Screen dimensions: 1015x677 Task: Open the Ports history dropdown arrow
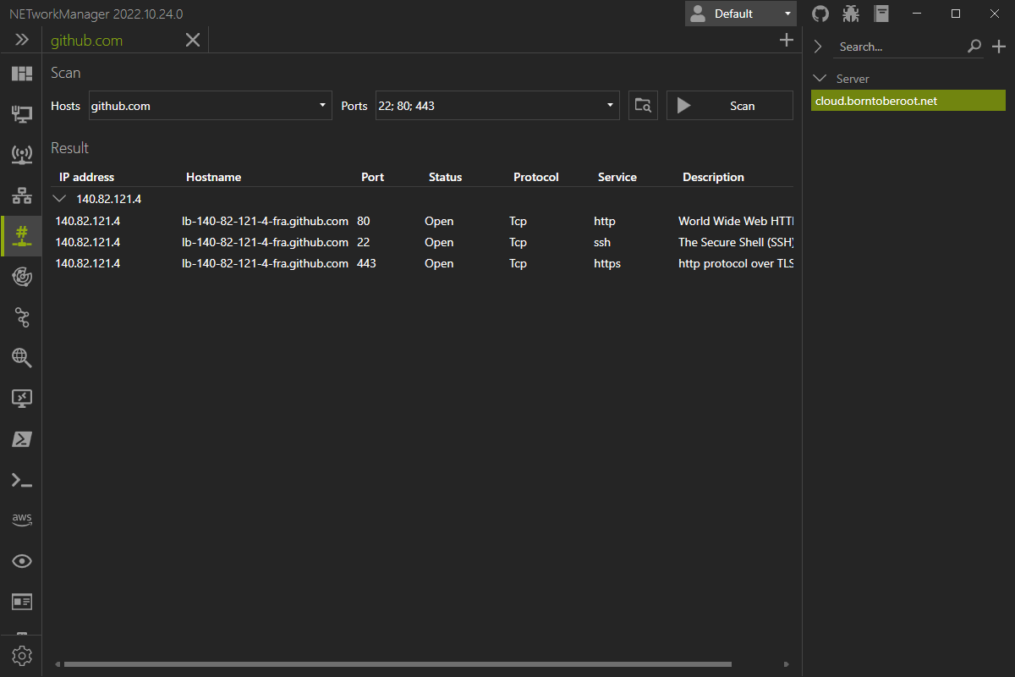pyautogui.click(x=611, y=106)
